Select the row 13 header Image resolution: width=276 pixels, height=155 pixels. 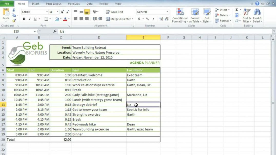(3, 105)
